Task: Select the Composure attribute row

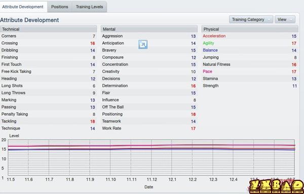Action: point(149,57)
